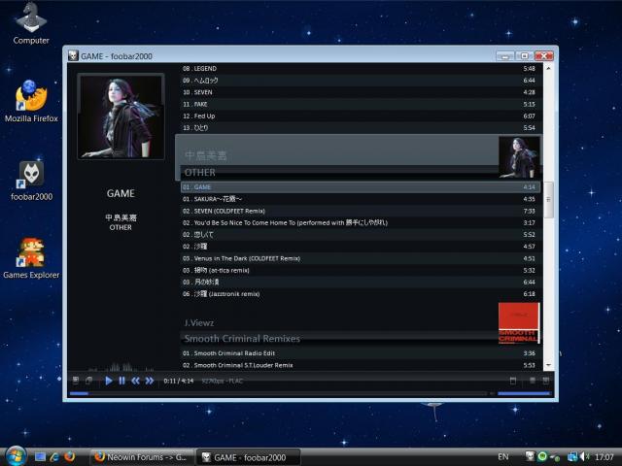Click the green round tray icon
This screenshot has width=622, height=466.
pos(542,456)
